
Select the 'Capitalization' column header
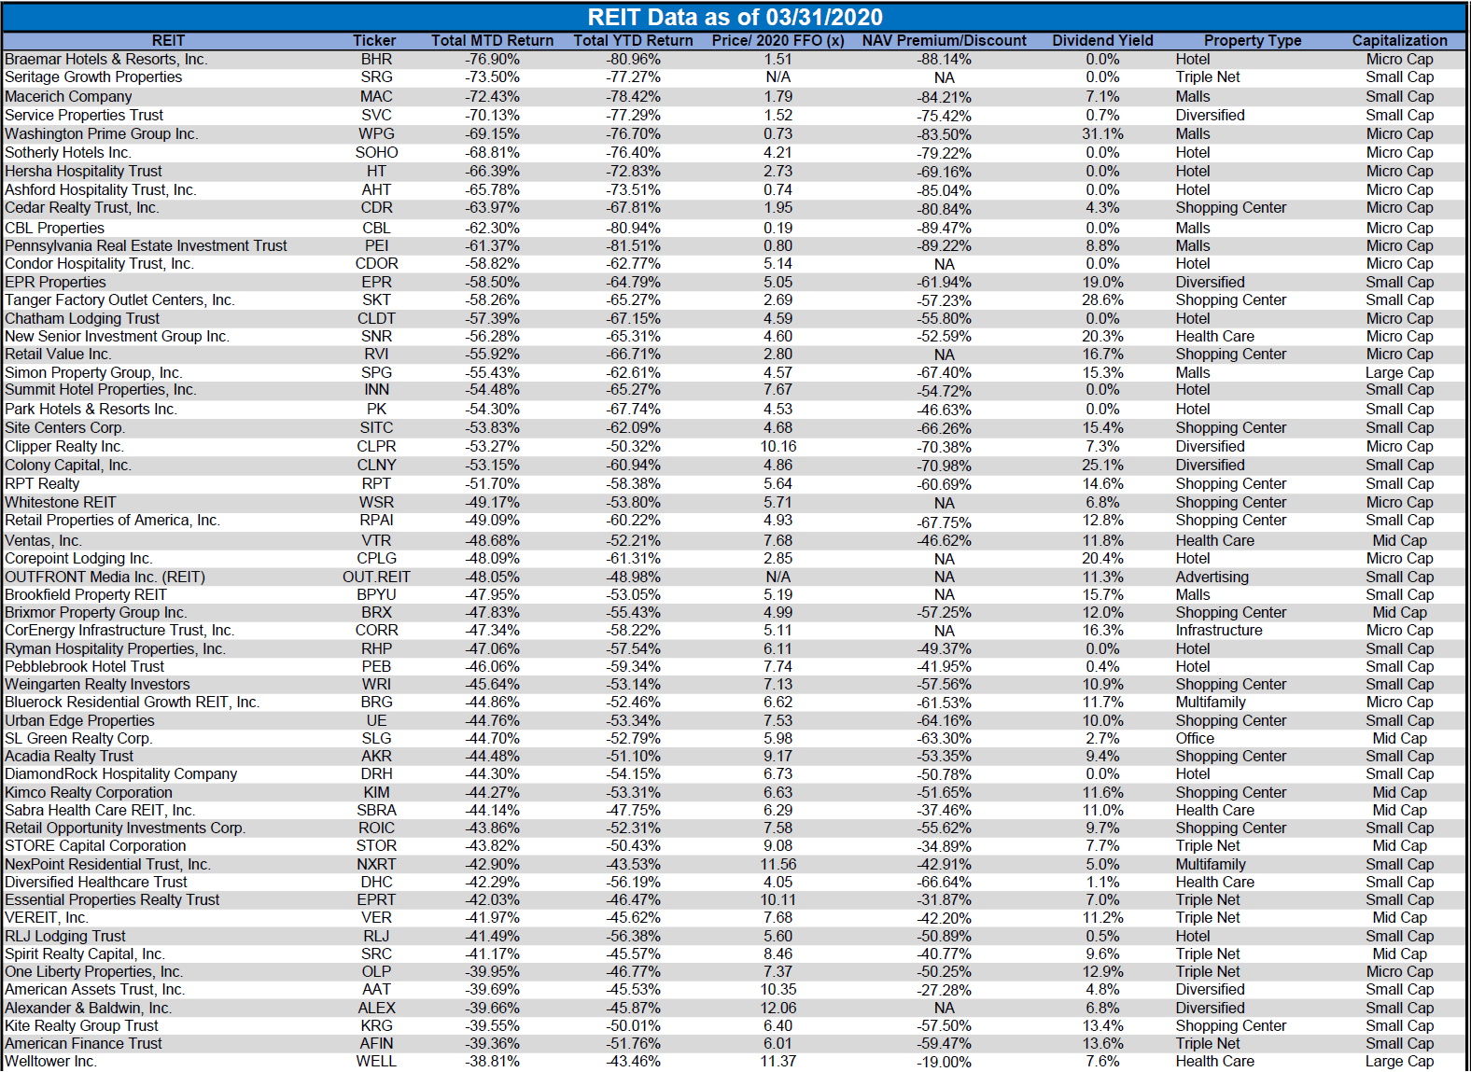[1399, 41]
